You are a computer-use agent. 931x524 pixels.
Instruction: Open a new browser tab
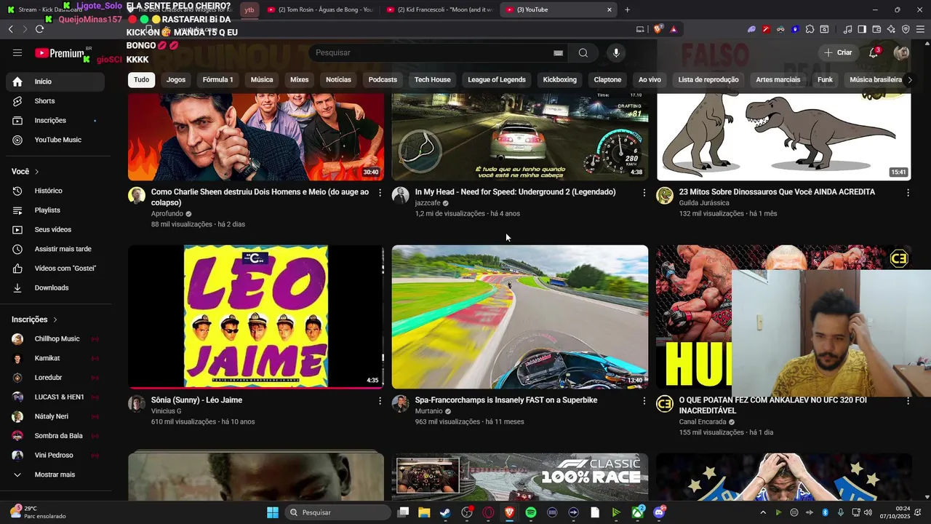pos(627,9)
